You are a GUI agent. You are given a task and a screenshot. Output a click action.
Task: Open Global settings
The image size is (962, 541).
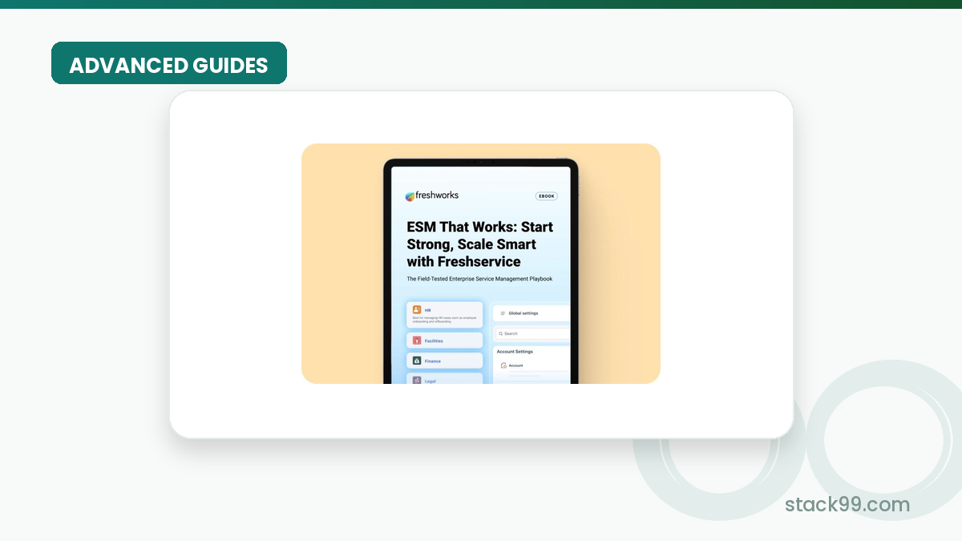[x=532, y=313]
